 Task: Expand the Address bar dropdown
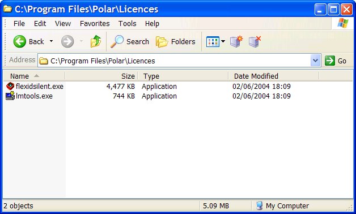pos(315,61)
